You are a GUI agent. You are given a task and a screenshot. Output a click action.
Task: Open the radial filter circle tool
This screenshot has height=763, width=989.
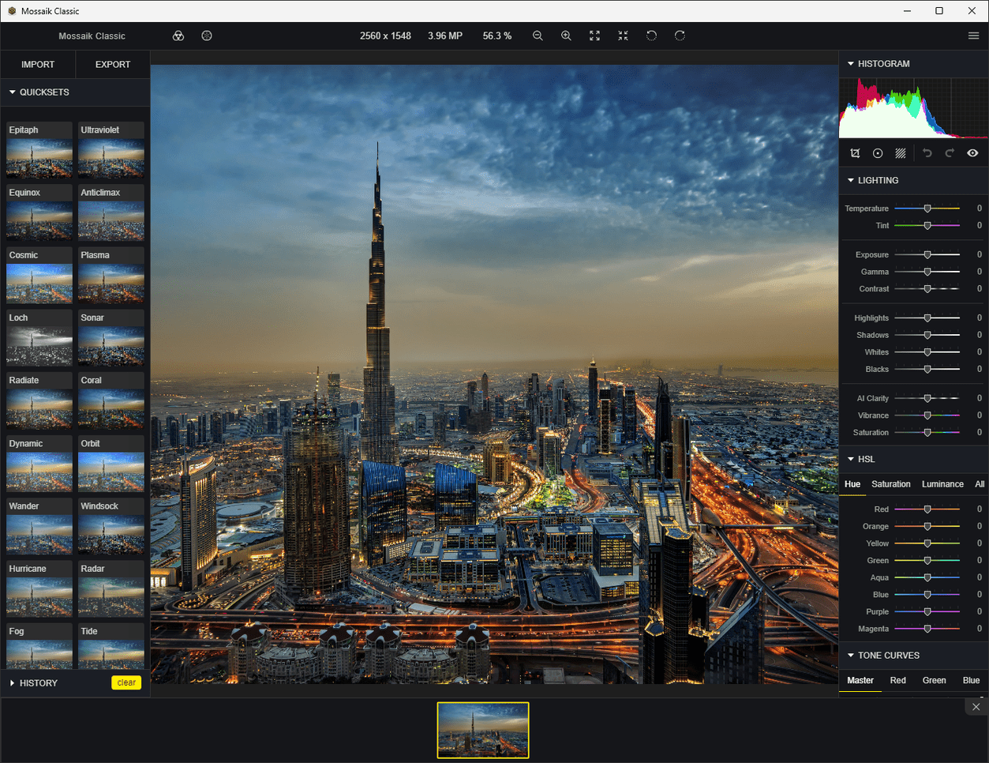pyautogui.click(x=878, y=153)
